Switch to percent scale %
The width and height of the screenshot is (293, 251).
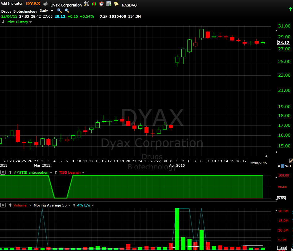(287, 166)
